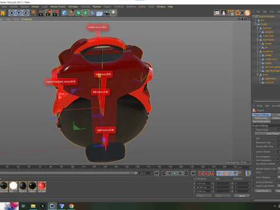This screenshot has height=210, width=280.
Task: Select the white material thumbnail
Action: pos(13,185)
